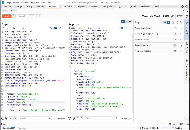This screenshot has height=130, width=190.
Task: Open the Logger tab
Action: pyautogui.click(x=120, y=6)
